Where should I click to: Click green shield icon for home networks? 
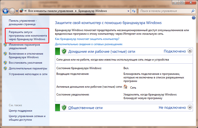(x=64, y=51)
